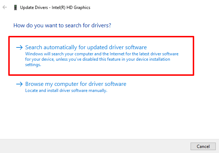Choose Browse my computer for driver software

pos(76,84)
